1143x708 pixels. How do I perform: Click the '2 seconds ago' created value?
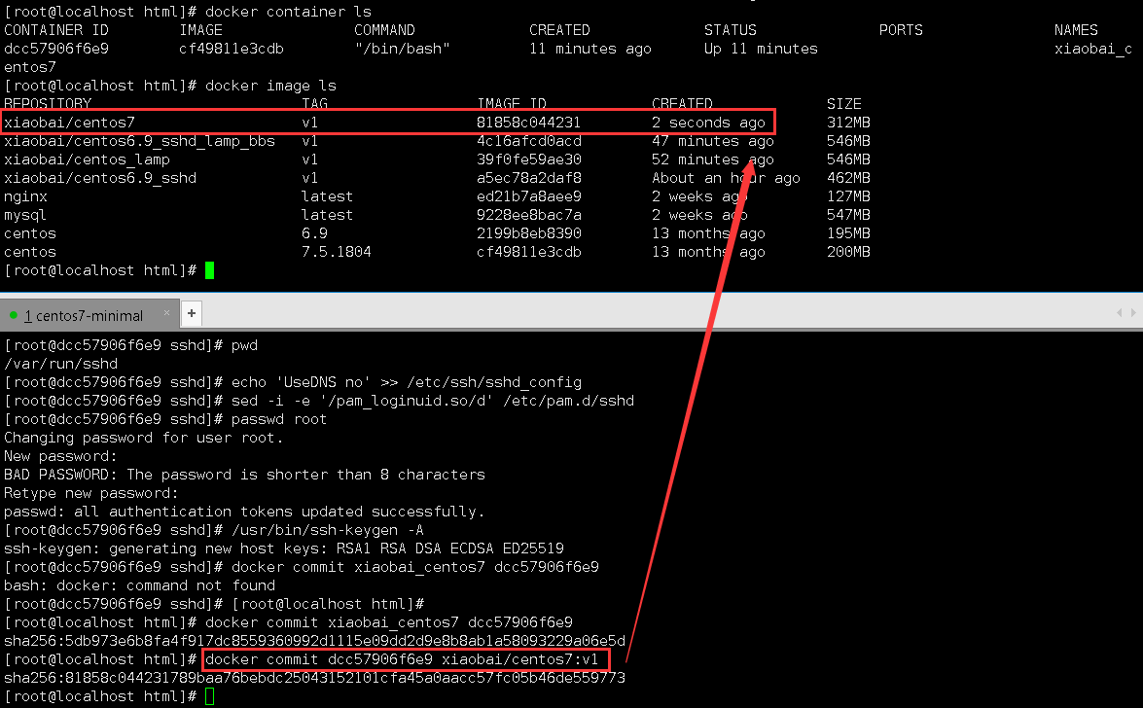[708, 123]
